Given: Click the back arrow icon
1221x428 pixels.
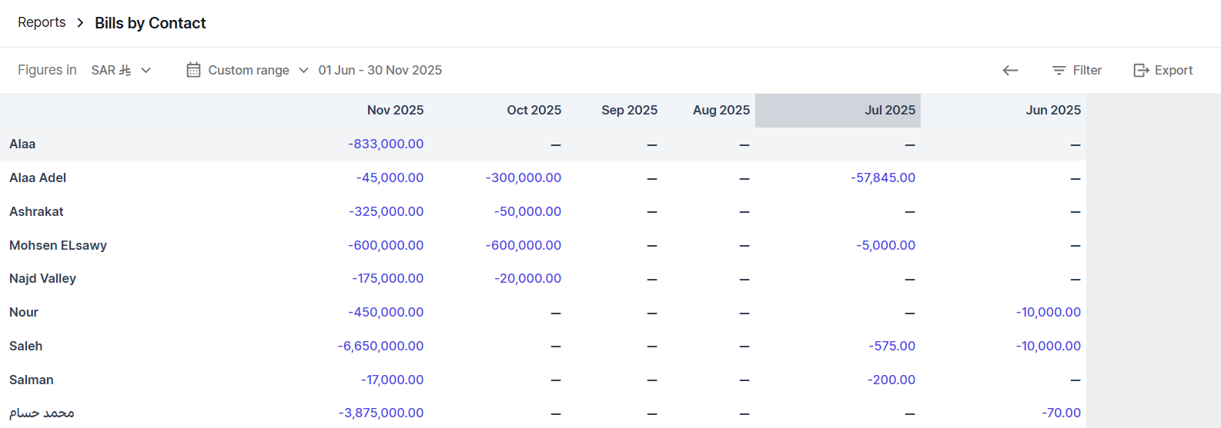Looking at the screenshot, I should click(1010, 71).
